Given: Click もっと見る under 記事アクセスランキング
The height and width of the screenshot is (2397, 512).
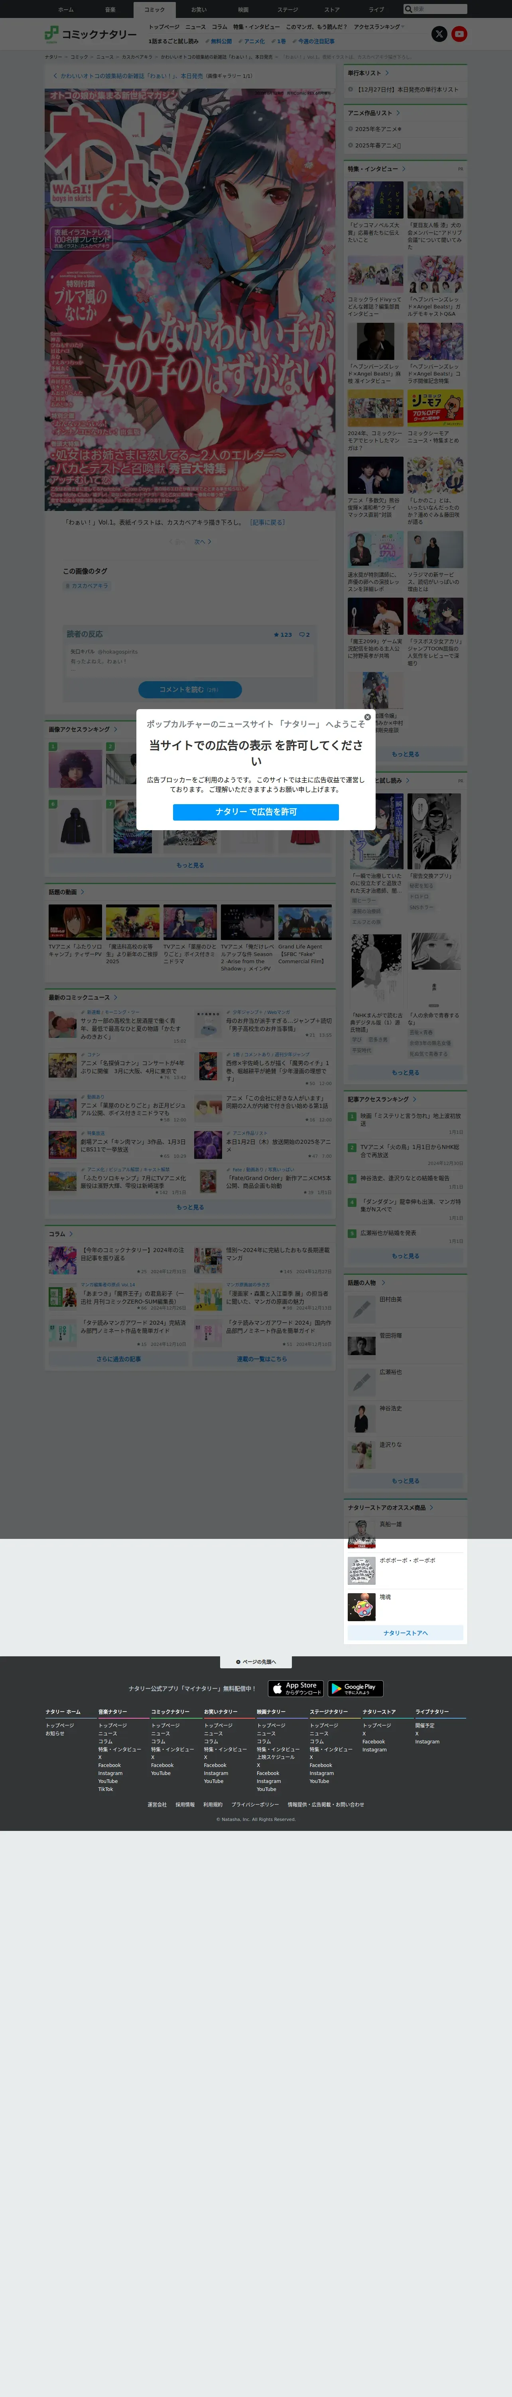Looking at the screenshot, I should tap(405, 1255).
